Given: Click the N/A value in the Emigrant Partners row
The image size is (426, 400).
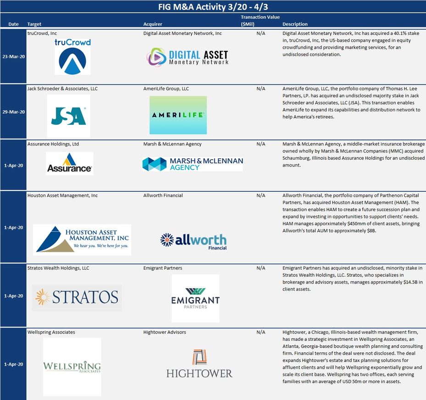Looking at the screenshot, I should click(x=261, y=268).
